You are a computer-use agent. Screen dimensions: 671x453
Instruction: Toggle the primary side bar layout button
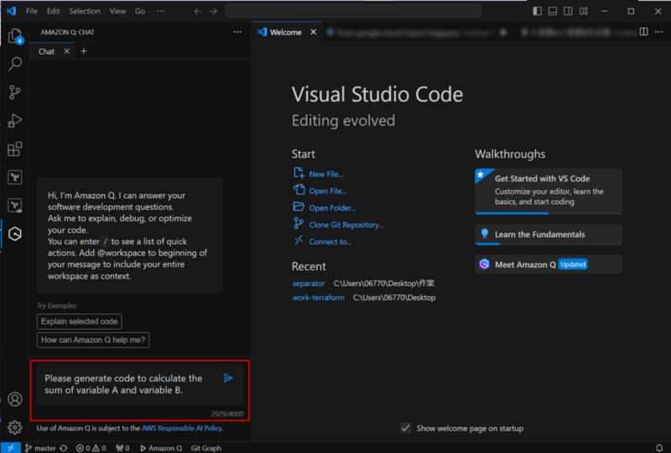(x=537, y=11)
